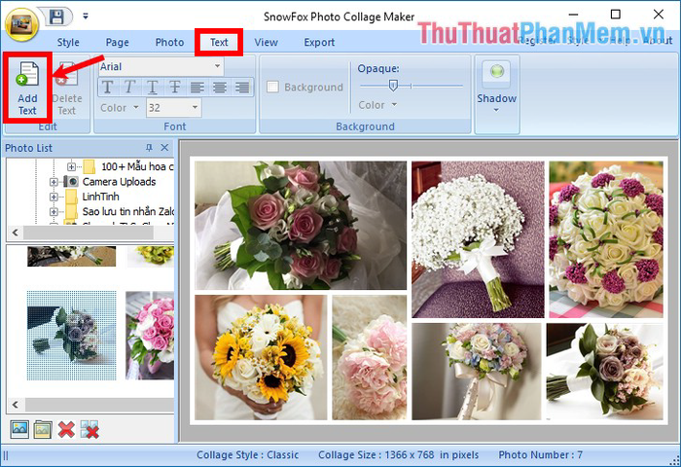Align text to the right
681x467 pixels.
click(242, 87)
